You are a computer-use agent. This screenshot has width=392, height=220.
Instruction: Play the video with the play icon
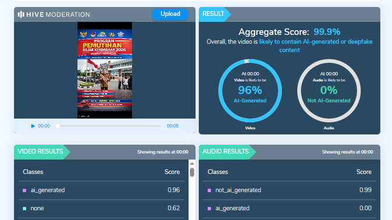pos(33,126)
